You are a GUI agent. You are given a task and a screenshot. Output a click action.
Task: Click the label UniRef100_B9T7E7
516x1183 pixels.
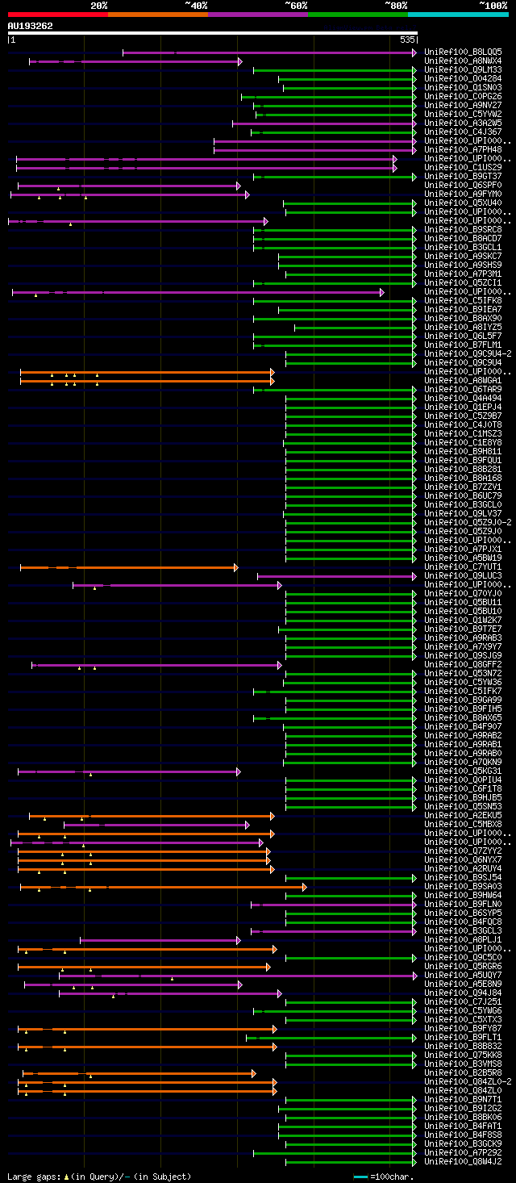click(463, 629)
